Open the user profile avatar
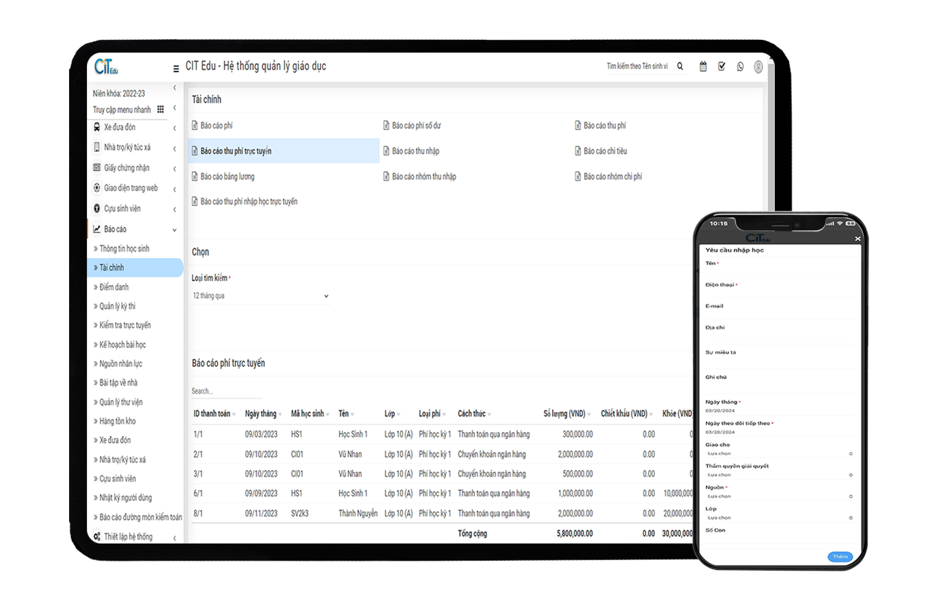The width and height of the screenshot is (936, 600). point(758,66)
